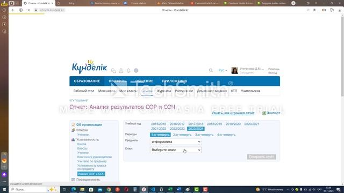Click the Построить отчет button

coord(261,157)
